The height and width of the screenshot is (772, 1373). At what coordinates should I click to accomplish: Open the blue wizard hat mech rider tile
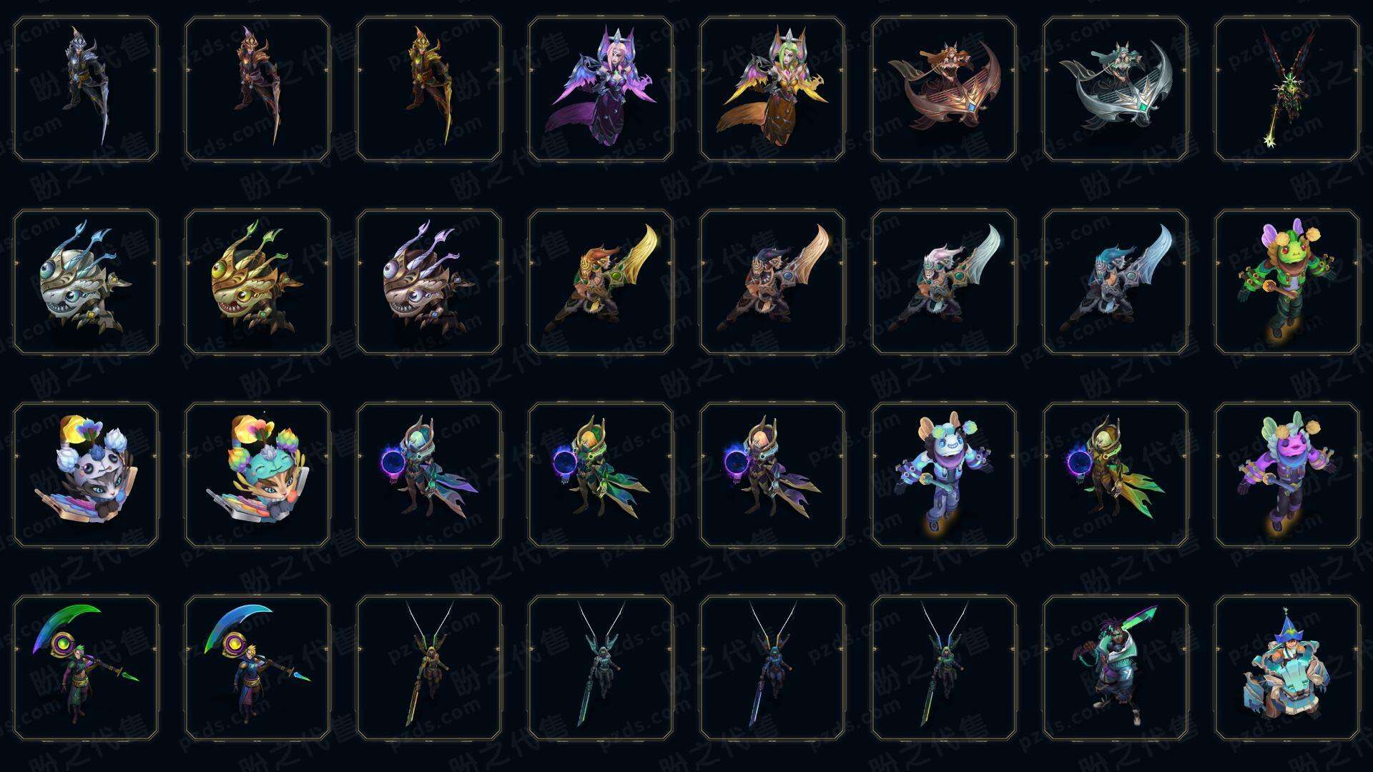1287,668
